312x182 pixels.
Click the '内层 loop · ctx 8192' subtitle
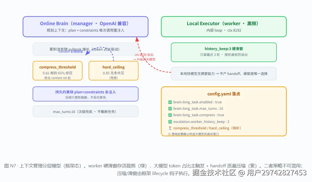[x=224, y=30]
